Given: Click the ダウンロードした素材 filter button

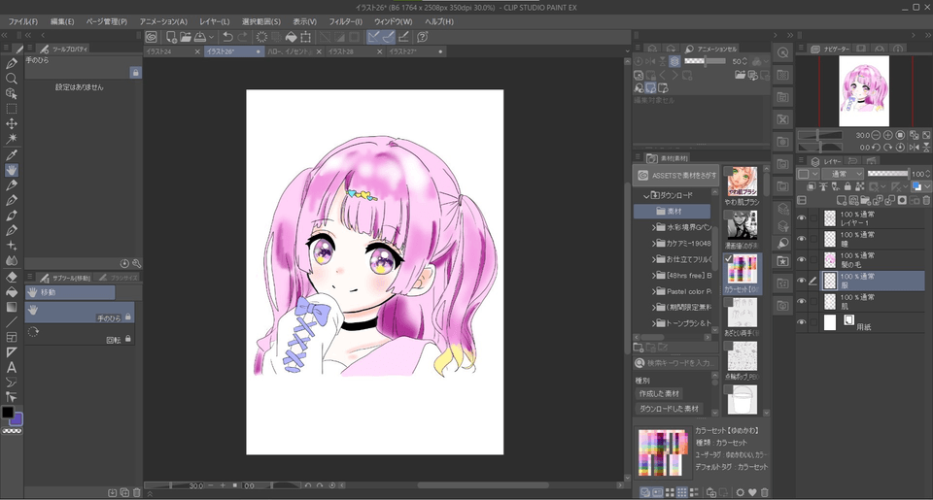Looking at the screenshot, I should click(669, 409).
